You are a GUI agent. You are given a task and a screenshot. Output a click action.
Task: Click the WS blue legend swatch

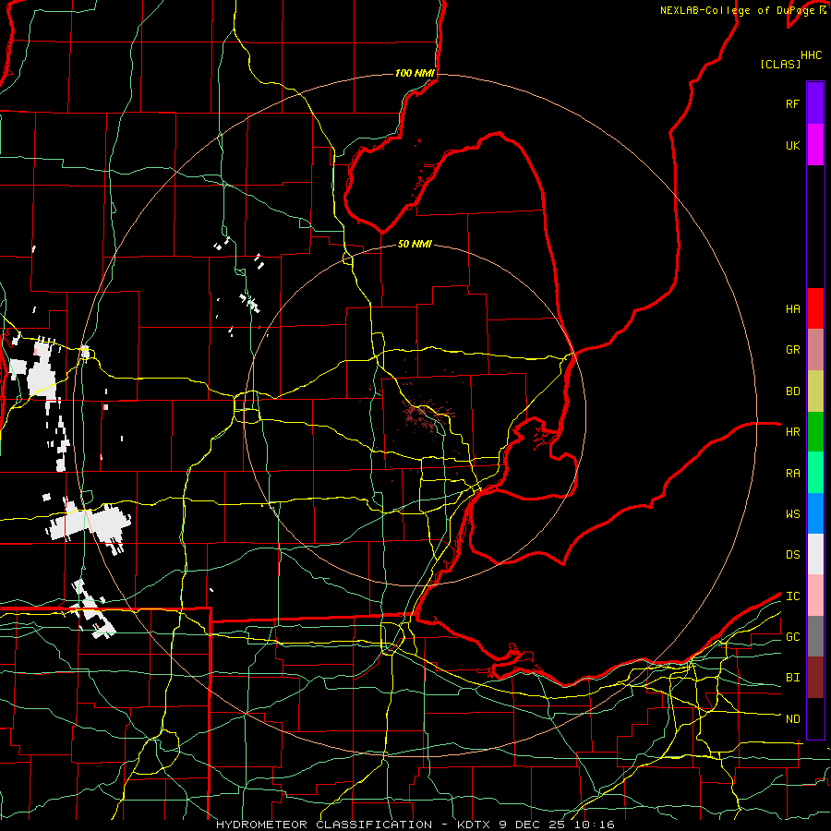click(815, 513)
